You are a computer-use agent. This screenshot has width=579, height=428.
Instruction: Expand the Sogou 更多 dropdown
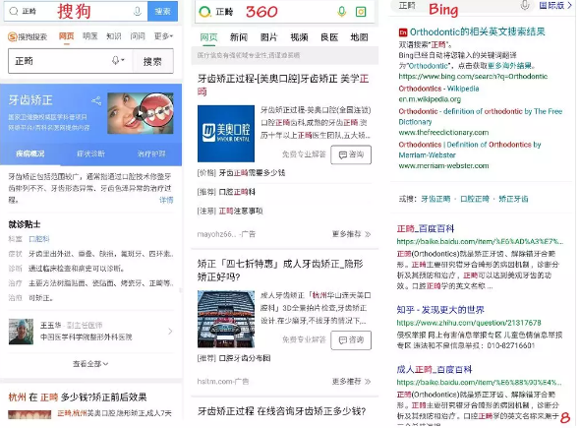tap(163, 36)
